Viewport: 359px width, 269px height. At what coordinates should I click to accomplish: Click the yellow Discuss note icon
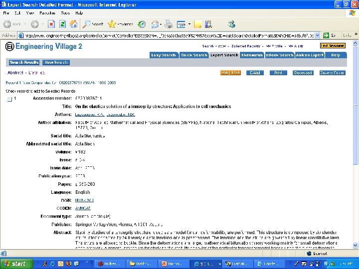197,24
